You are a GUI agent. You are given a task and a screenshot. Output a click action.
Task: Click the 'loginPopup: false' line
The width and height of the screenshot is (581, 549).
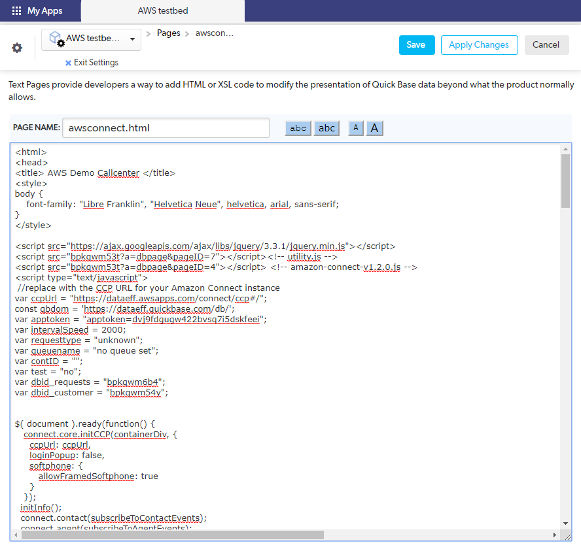pyautogui.click(x=67, y=456)
